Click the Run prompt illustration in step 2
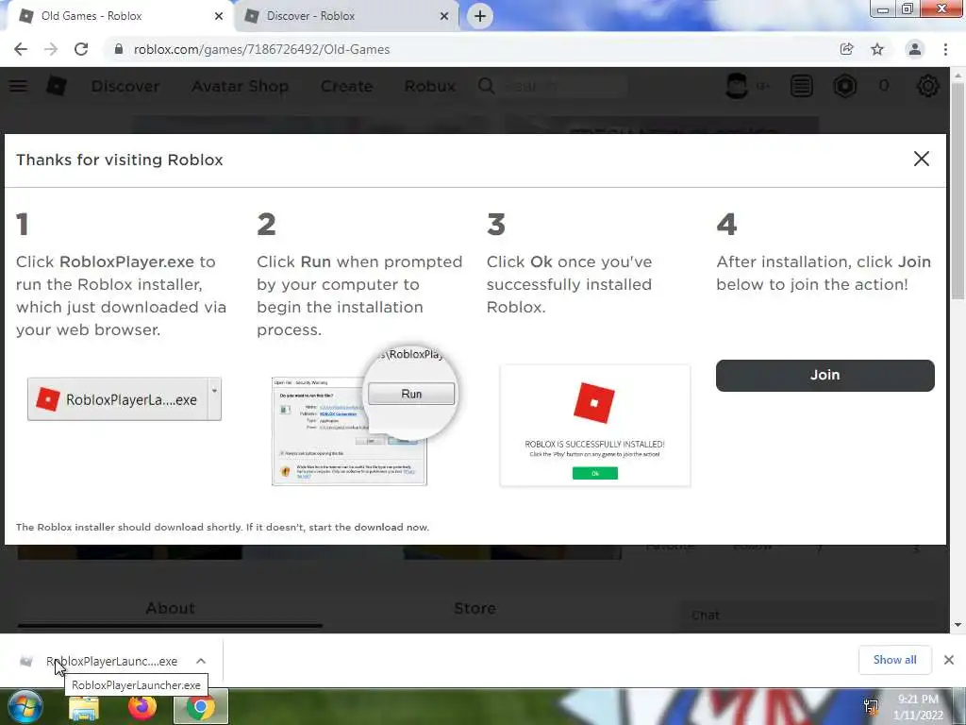This screenshot has width=966, height=725. point(363,416)
